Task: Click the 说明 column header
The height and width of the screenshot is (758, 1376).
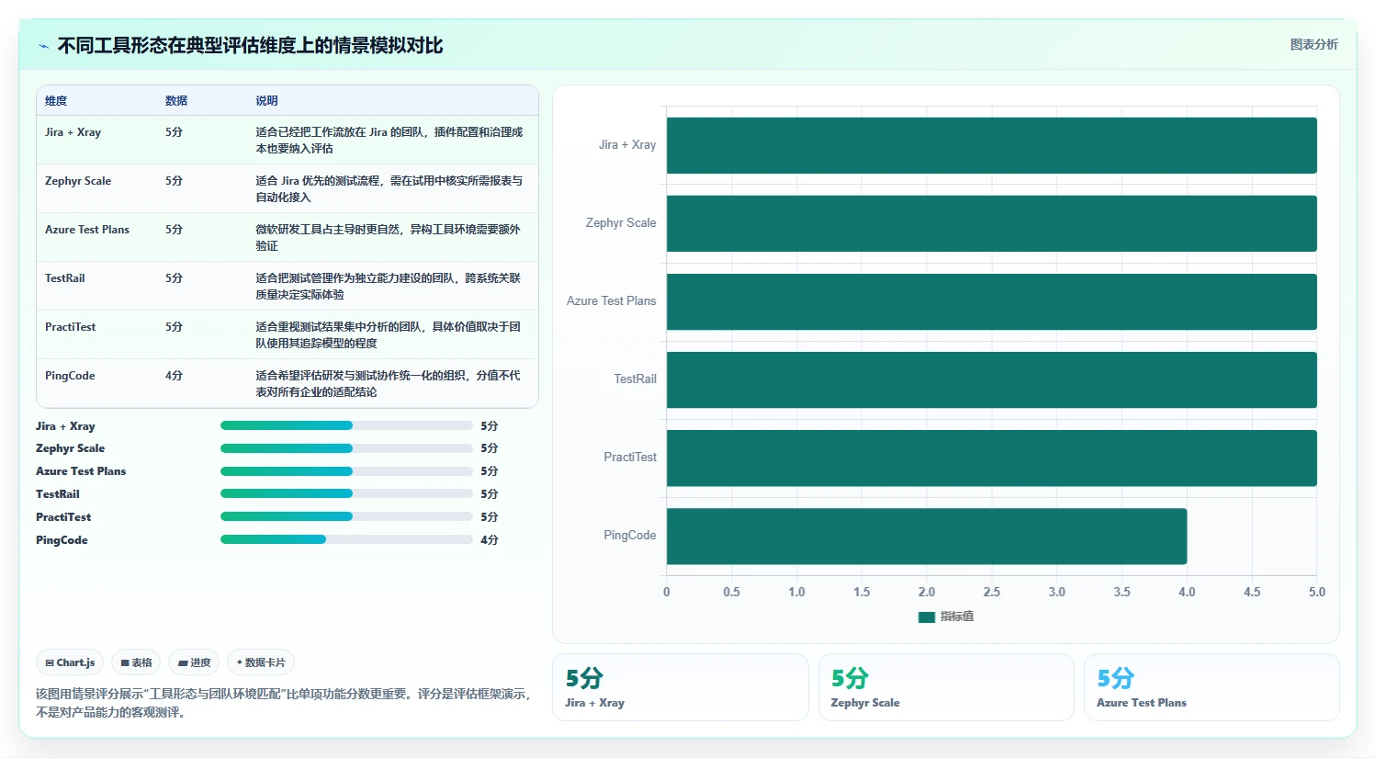Action: click(266, 101)
